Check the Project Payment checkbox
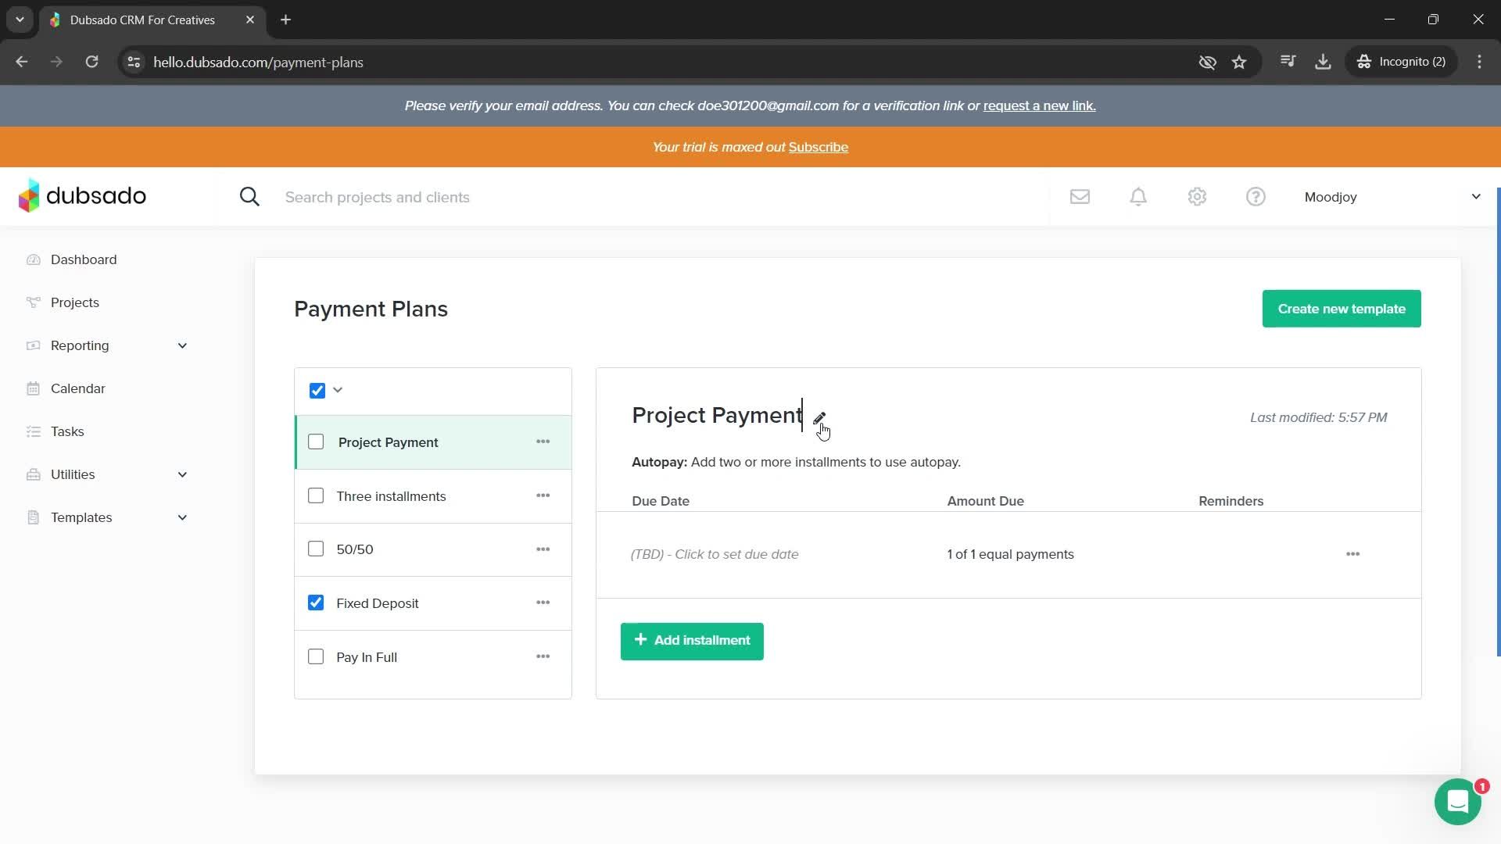The image size is (1501, 844). [x=316, y=442]
